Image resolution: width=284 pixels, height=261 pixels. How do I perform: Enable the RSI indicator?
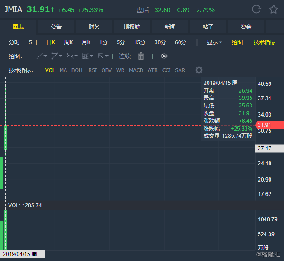point(93,70)
